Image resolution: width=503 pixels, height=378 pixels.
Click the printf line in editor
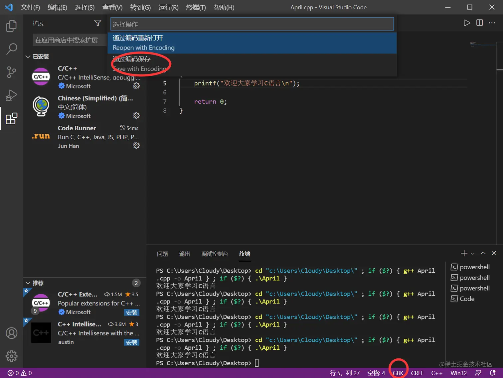[247, 83]
